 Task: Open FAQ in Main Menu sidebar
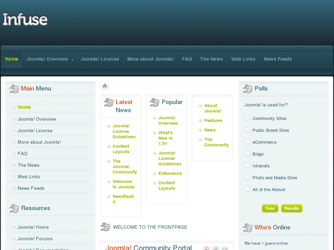[x=23, y=154]
